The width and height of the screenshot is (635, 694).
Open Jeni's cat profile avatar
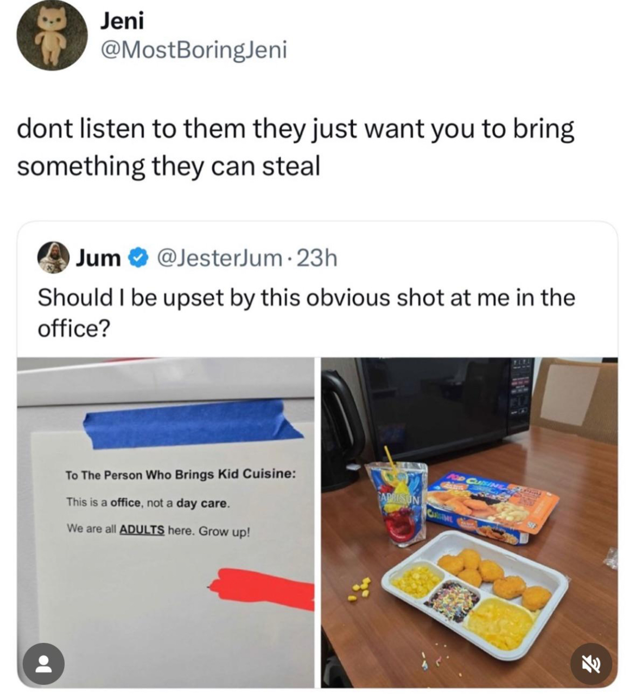click(x=52, y=35)
